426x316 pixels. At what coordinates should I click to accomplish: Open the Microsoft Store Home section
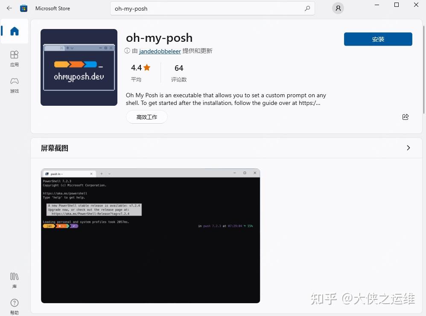point(14,31)
